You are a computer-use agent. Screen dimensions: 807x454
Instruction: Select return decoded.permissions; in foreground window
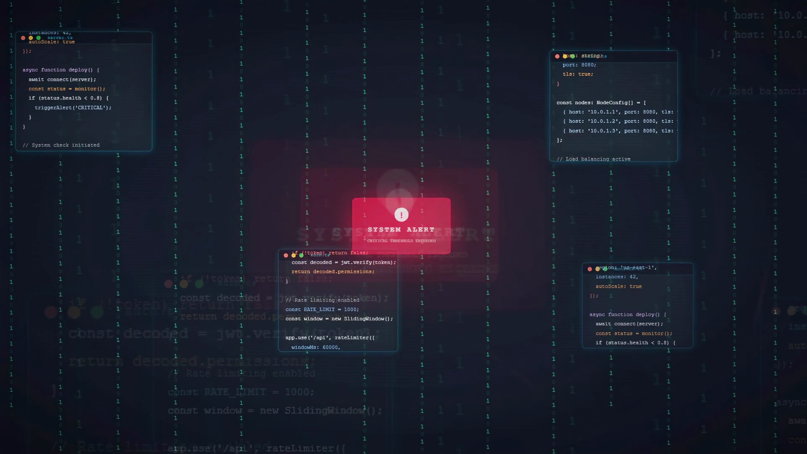point(333,272)
